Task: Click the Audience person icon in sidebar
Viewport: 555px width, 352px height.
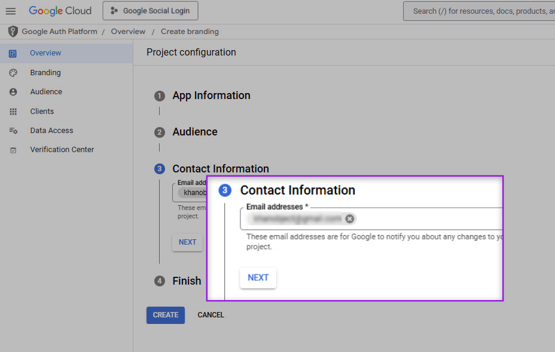Action: 13,92
